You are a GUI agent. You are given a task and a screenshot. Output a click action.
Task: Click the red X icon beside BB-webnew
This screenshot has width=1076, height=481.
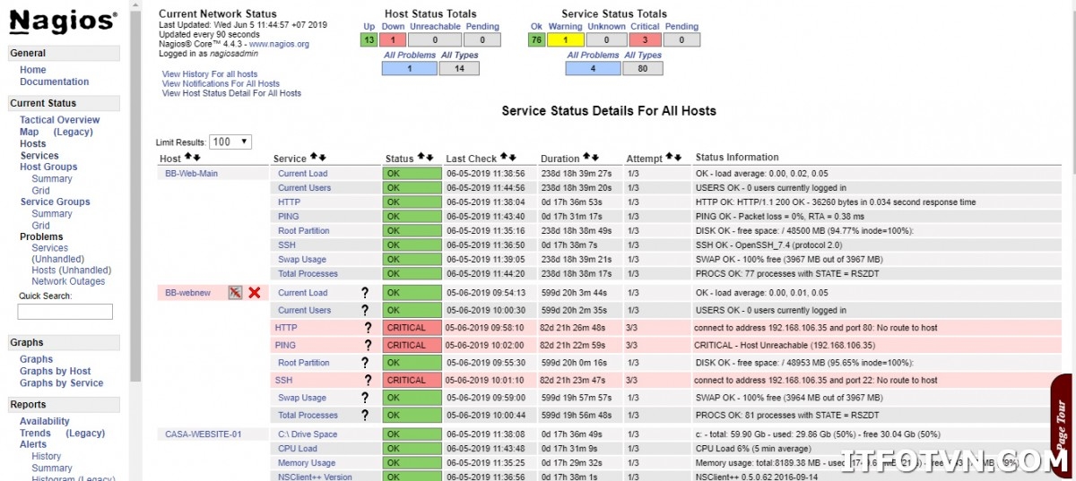255,292
